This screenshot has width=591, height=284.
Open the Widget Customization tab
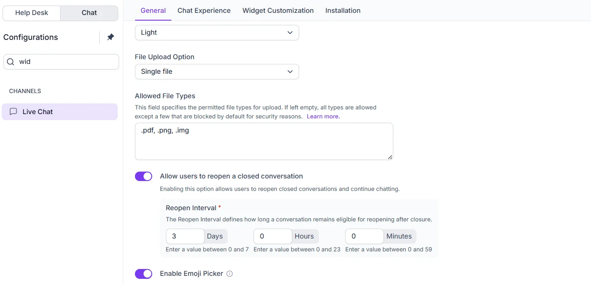tap(278, 11)
